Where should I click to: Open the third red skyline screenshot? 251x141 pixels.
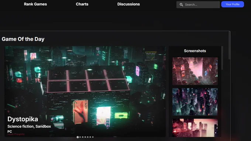tap(195, 128)
